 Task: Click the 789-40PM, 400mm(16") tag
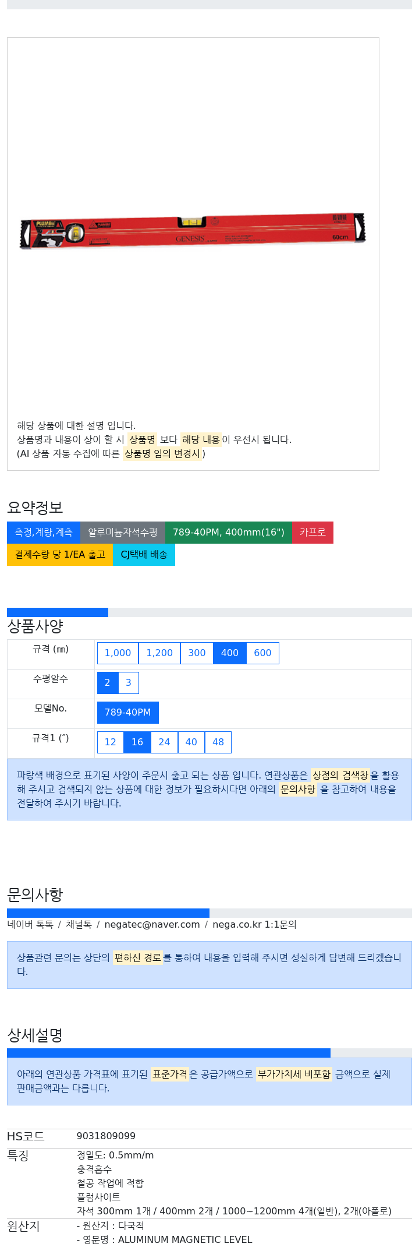click(x=229, y=533)
